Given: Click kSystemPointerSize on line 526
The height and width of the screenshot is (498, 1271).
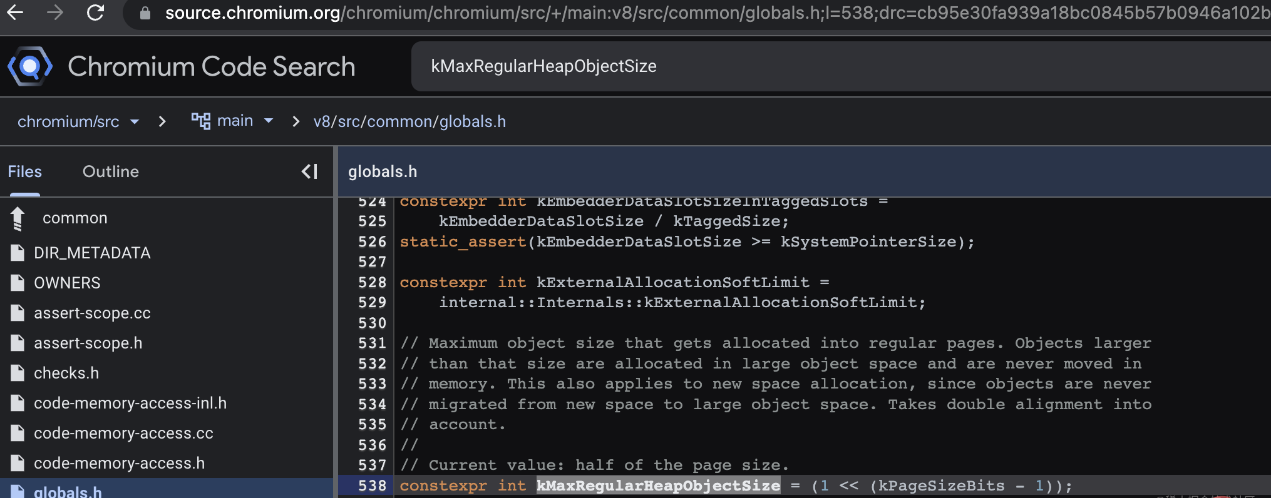Looking at the screenshot, I should (x=868, y=241).
